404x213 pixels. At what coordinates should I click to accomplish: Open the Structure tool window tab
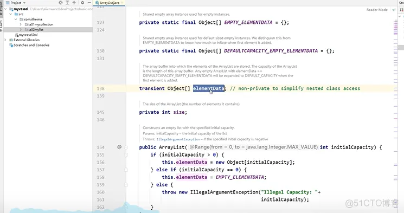(x=401, y=3)
